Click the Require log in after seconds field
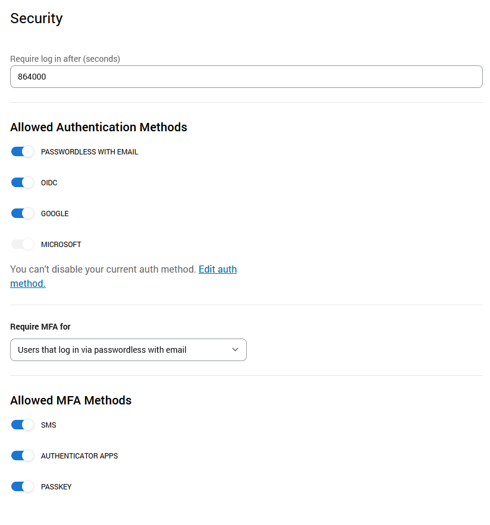The image size is (490, 525). point(246,77)
